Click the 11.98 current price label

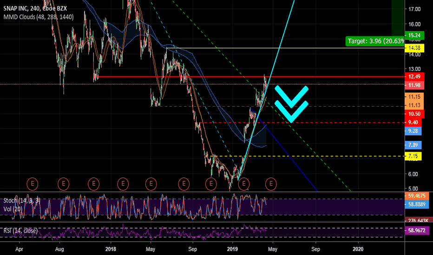[x=414, y=85]
